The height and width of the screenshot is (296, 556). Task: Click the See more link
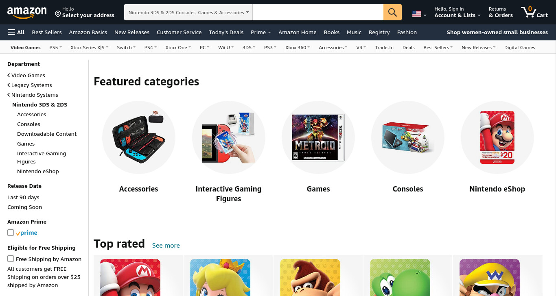166,245
